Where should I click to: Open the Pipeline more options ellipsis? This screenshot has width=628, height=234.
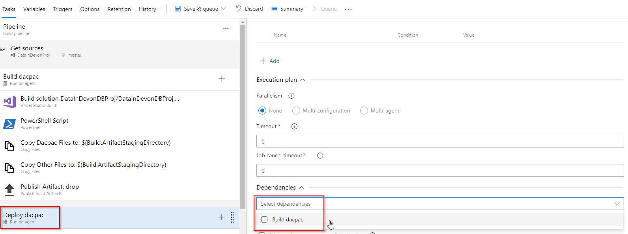226,29
